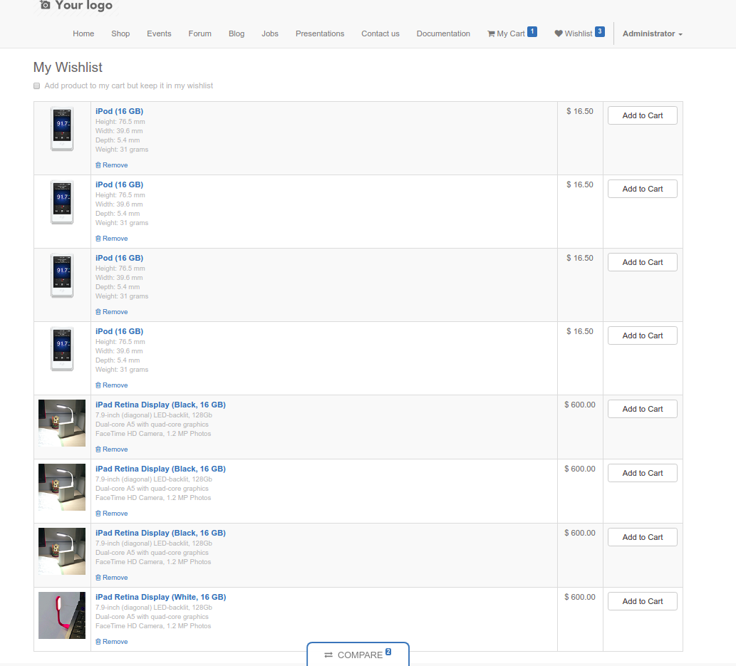Visit the Documentation page
The image size is (736, 666).
(x=443, y=33)
